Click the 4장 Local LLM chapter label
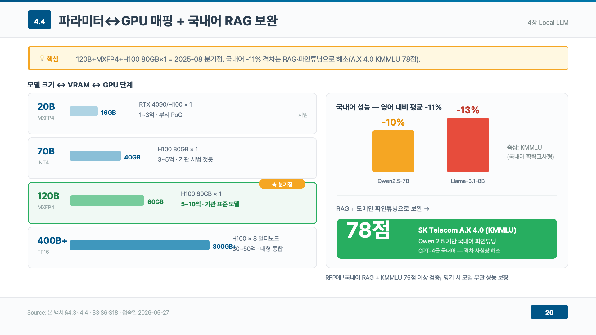This screenshot has height=335, width=596. (x=548, y=23)
